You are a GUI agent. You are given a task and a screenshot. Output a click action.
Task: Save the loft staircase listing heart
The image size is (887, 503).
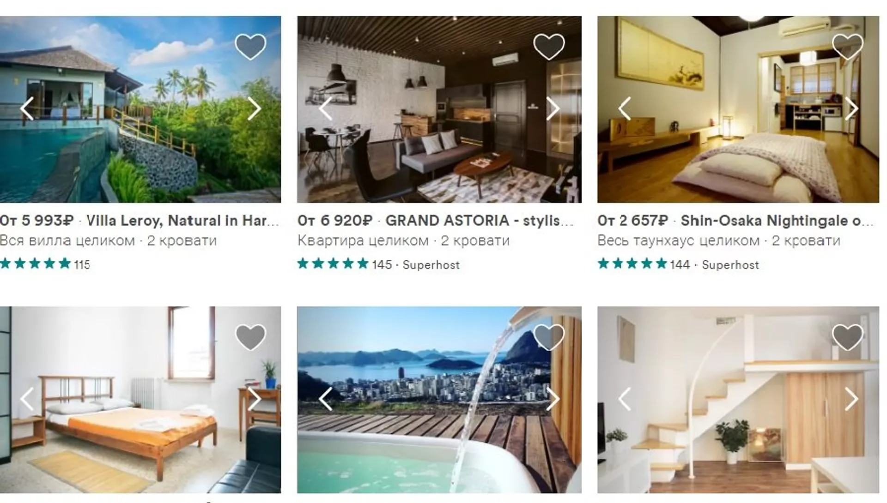848,336
